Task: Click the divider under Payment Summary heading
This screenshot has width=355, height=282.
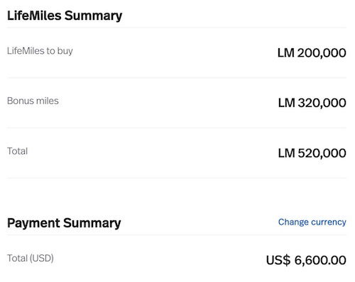Action: click(x=177, y=235)
